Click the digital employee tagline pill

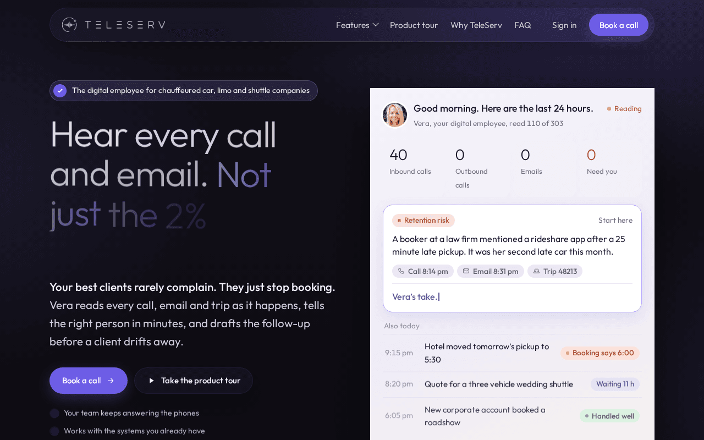(184, 91)
